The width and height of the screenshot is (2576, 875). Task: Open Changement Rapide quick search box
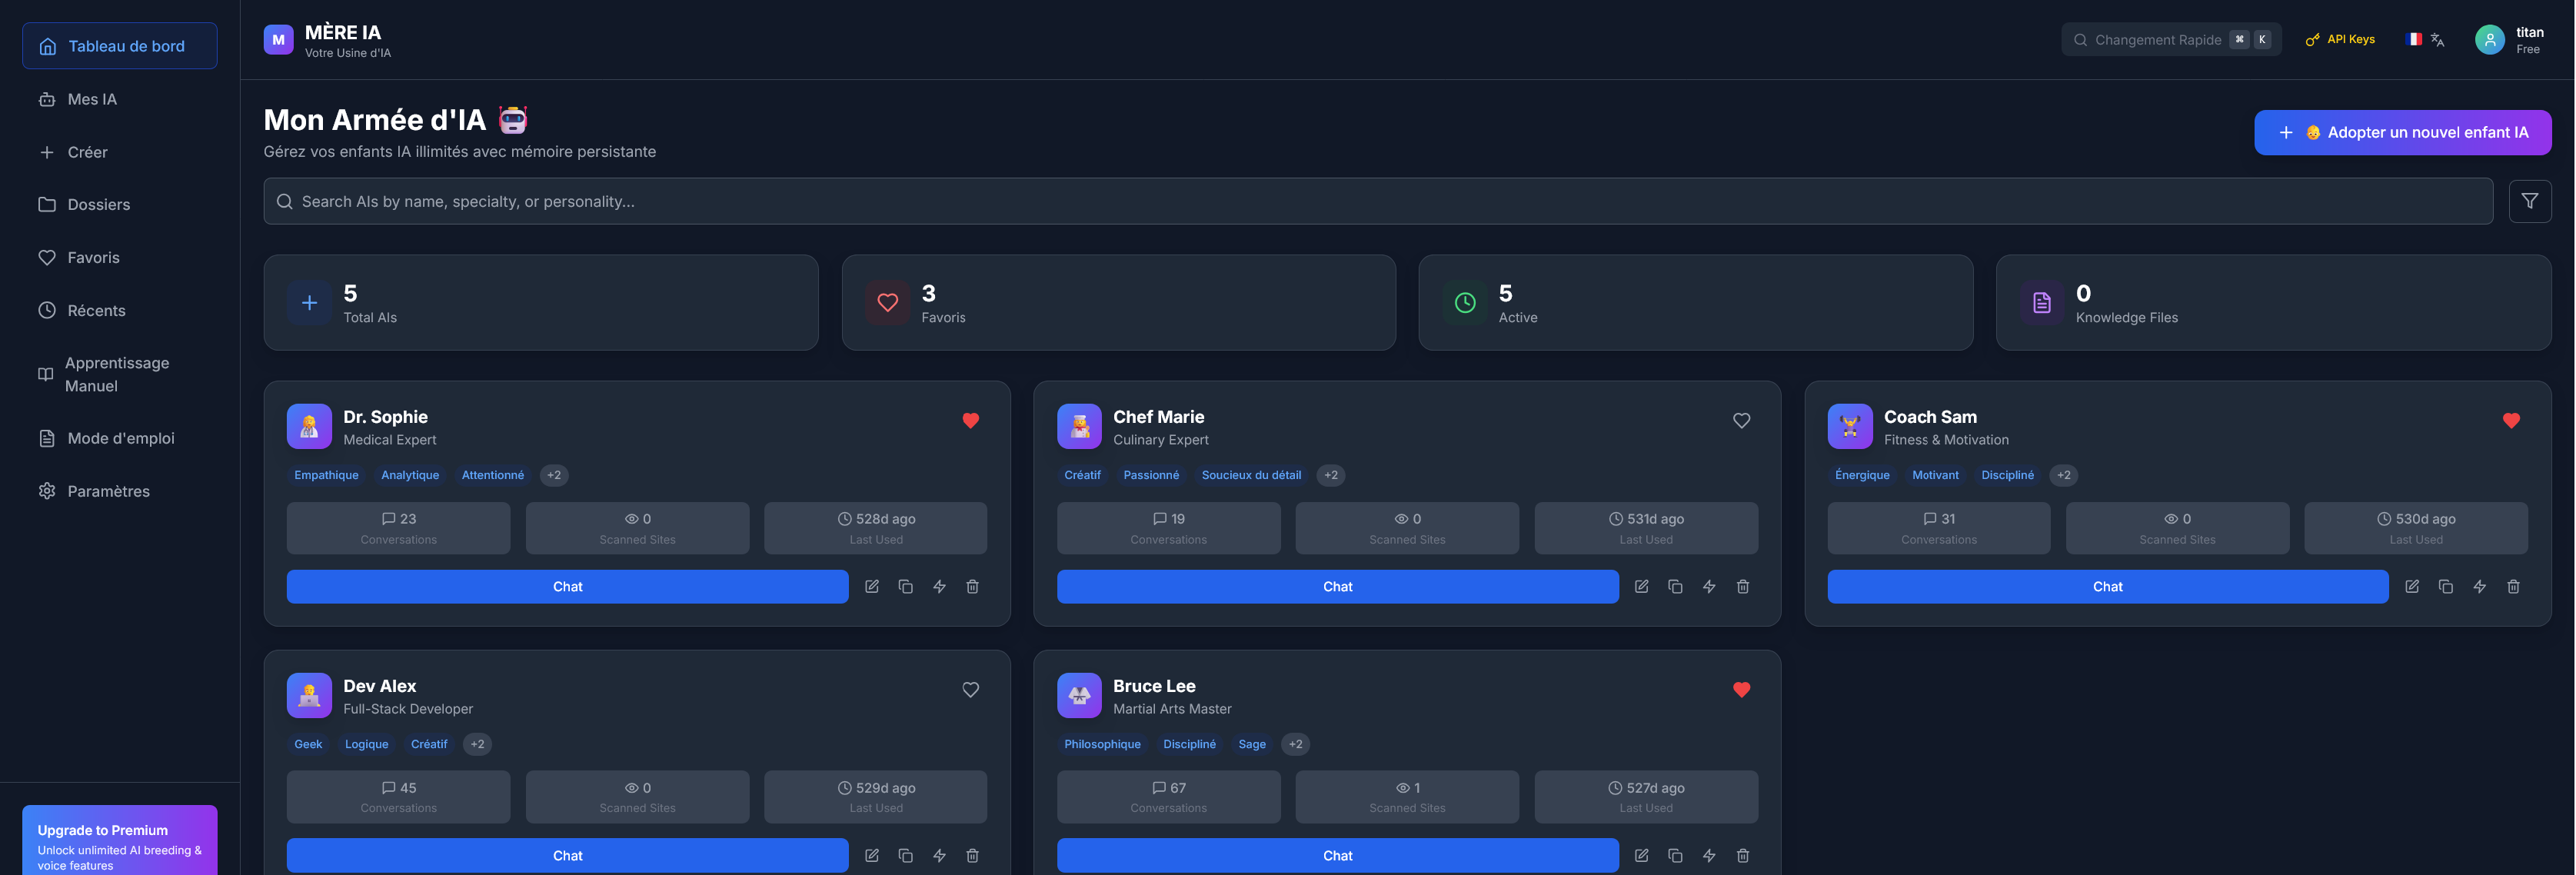pyautogui.click(x=2171, y=40)
